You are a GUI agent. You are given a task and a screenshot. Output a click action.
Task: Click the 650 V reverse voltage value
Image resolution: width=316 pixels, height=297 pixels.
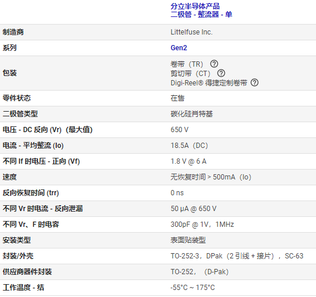[180, 130]
